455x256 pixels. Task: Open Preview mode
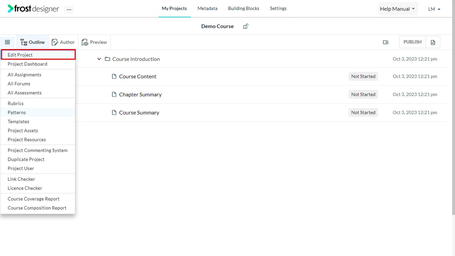[x=94, y=42]
